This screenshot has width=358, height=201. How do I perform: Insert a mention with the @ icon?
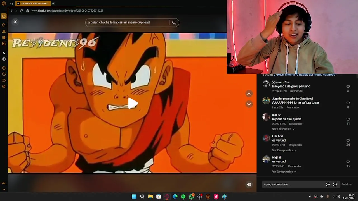[328, 185]
